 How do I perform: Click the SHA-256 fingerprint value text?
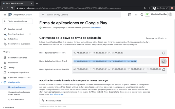click(117, 69)
